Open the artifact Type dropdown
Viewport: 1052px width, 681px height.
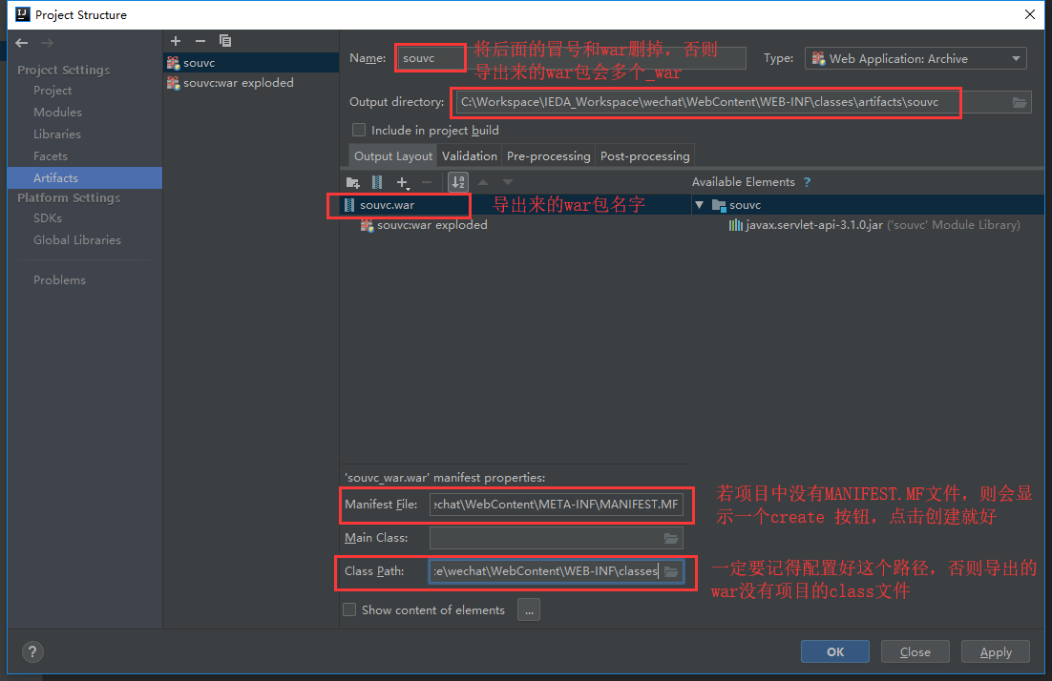915,59
